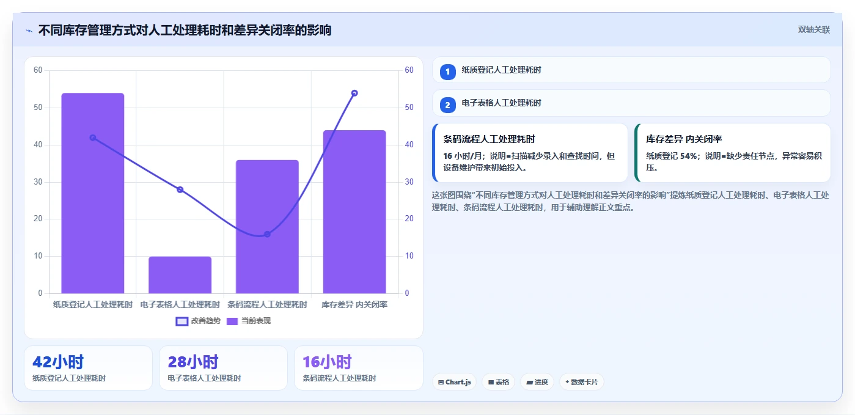
Task: Click the header icon beside the title
Action: coord(29,30)
